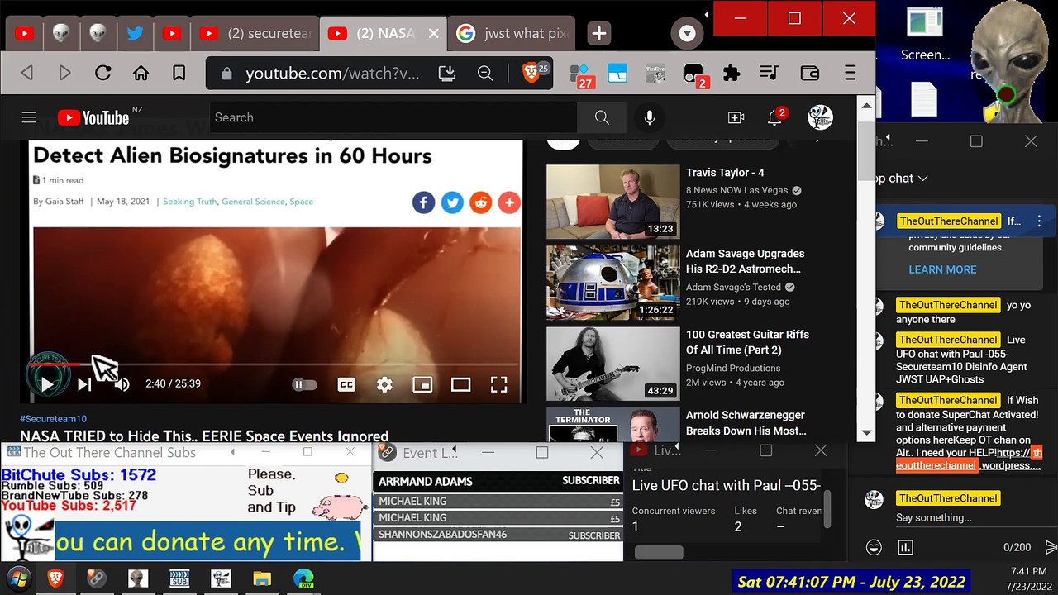Open the chat emoji picker
The height and width of the screenshot is (595, 1058).
[x=874, y=547]
